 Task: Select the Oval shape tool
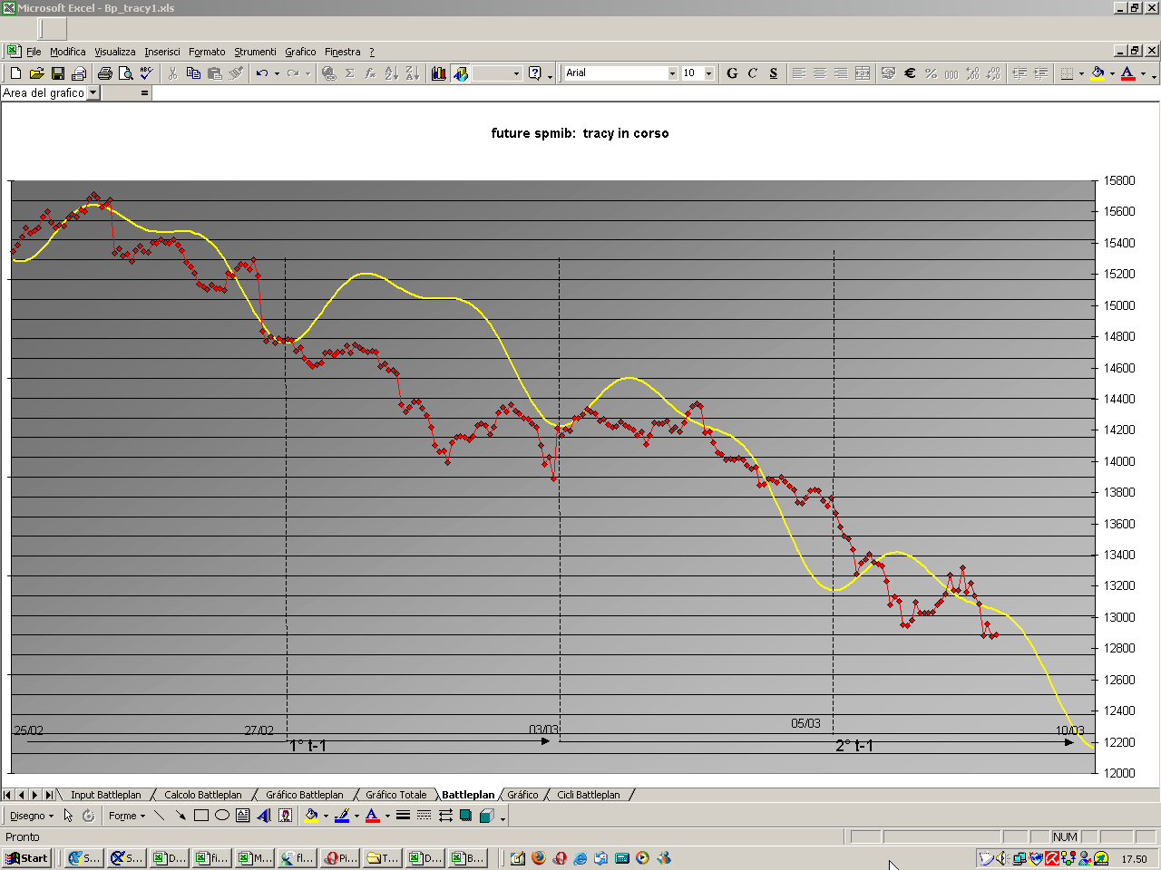pos(222,816)
